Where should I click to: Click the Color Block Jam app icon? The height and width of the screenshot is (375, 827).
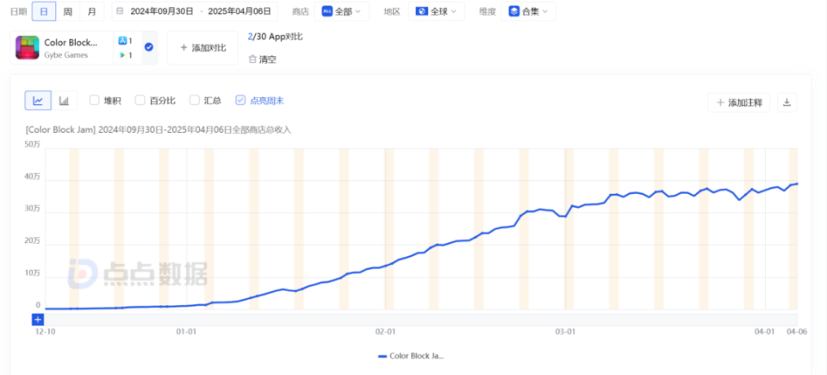[28, 47]
